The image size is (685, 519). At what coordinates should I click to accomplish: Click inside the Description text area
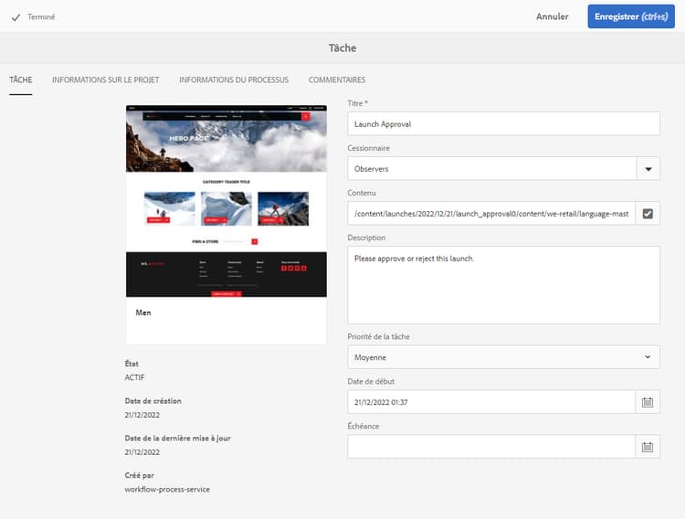(x=503, y=284)
